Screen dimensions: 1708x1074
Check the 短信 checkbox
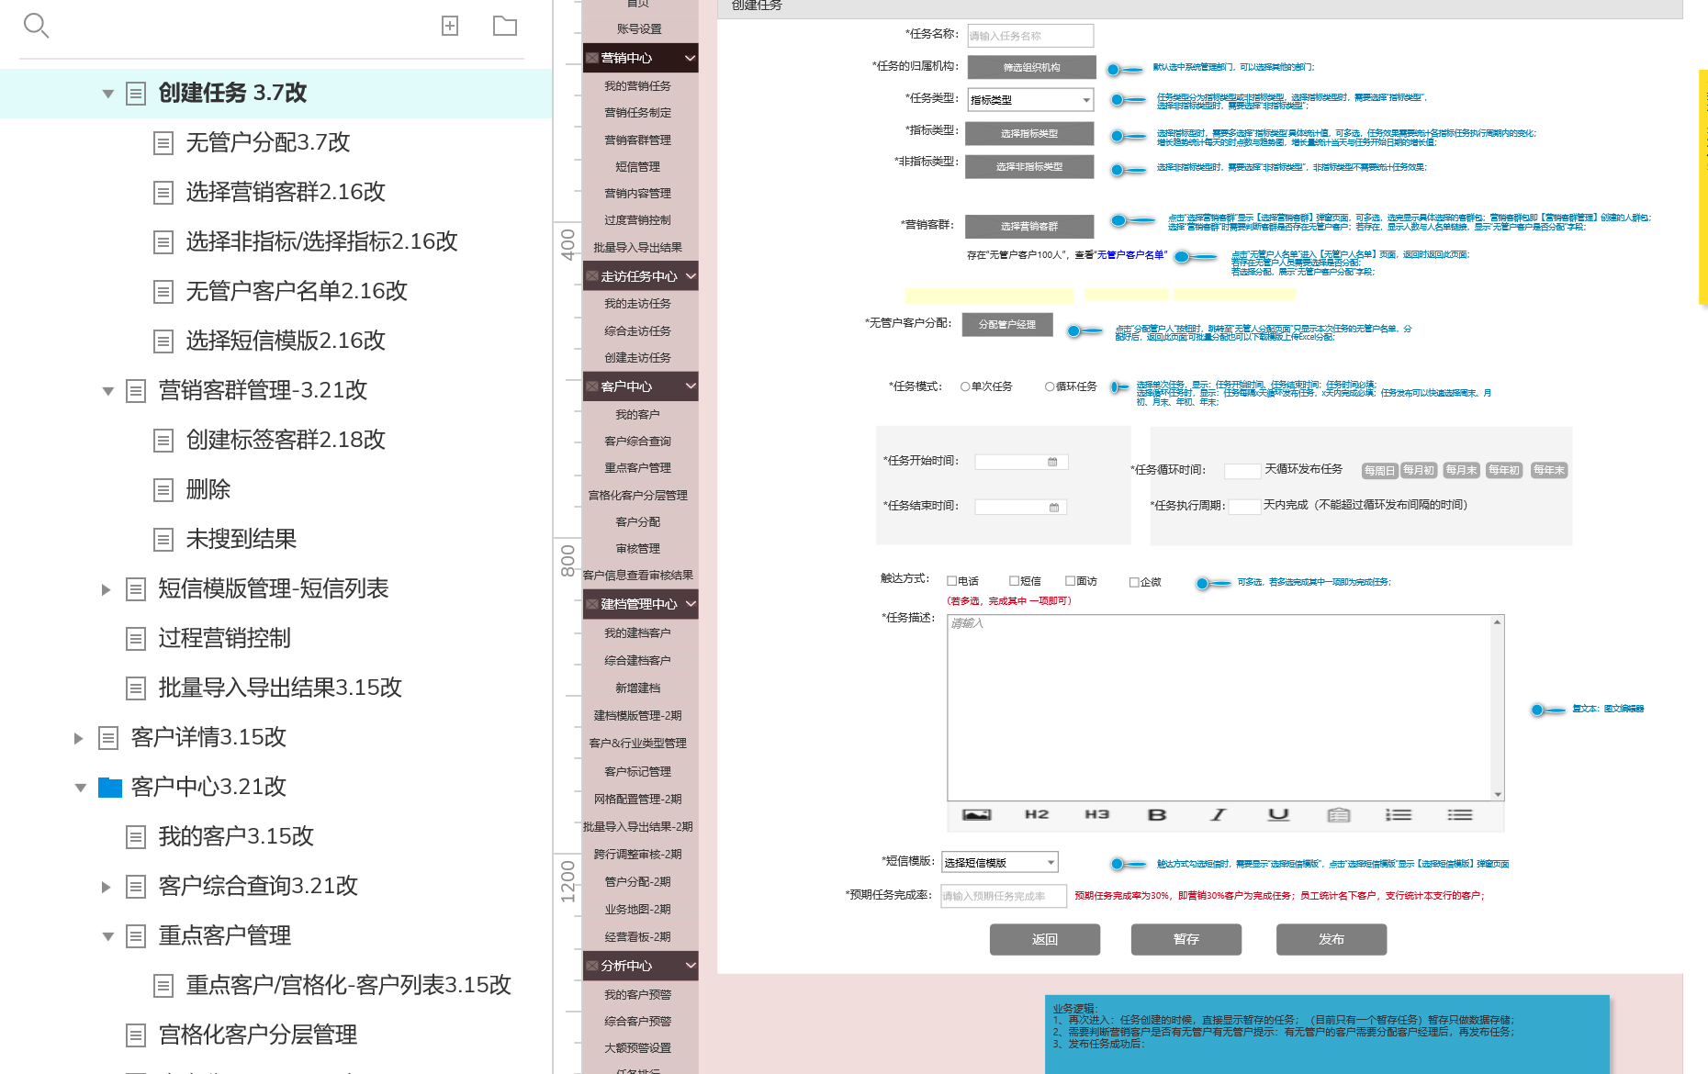click(1015, 580)
